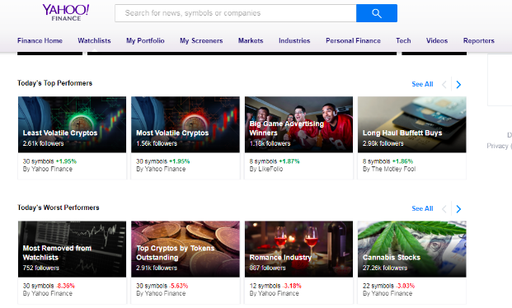Click the blue search magnifier button

click(x=377, y=13)
